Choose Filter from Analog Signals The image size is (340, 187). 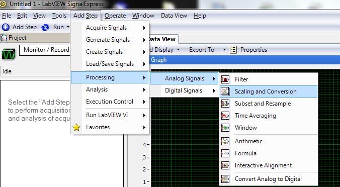click(269, 79)
